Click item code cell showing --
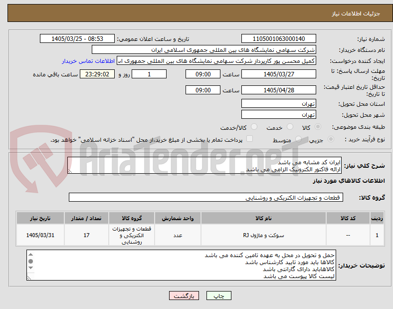 pos(348,235)
